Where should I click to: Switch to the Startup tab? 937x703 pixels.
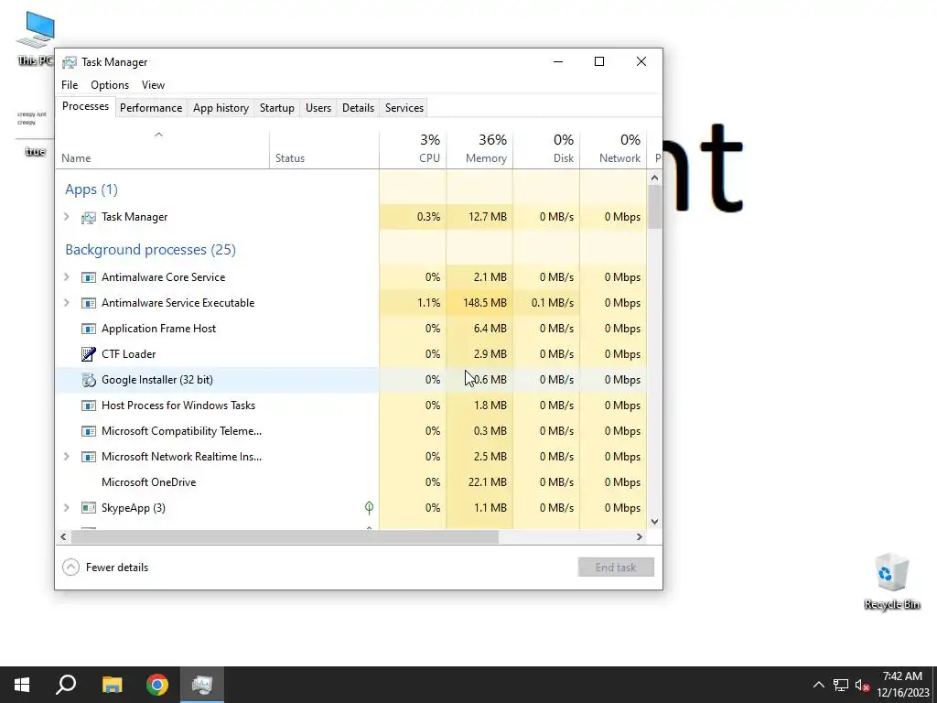(276, 108)
